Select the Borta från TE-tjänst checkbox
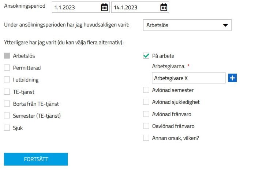The width and height of the screenshot is (266, 173). coord(7,103)
